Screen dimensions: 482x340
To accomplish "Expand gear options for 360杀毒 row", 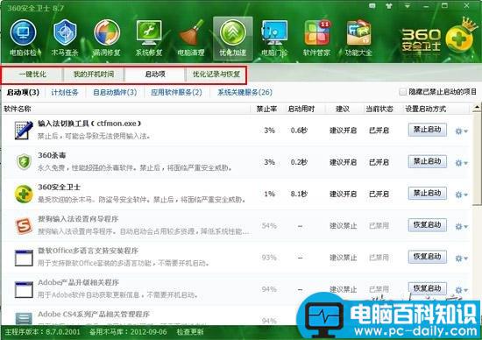I will [461, 163].
